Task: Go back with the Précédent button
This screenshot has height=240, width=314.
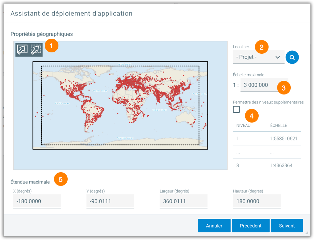Action: [250, 226]
